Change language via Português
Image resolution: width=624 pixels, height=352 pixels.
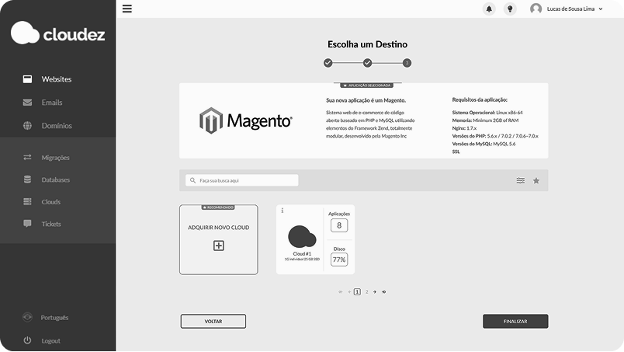(54, 318)
